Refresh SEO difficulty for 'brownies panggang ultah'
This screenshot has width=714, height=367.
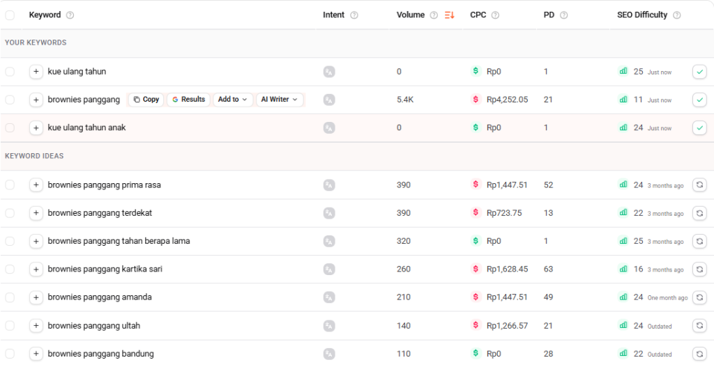pyautogui.click(x=699, y=326)
